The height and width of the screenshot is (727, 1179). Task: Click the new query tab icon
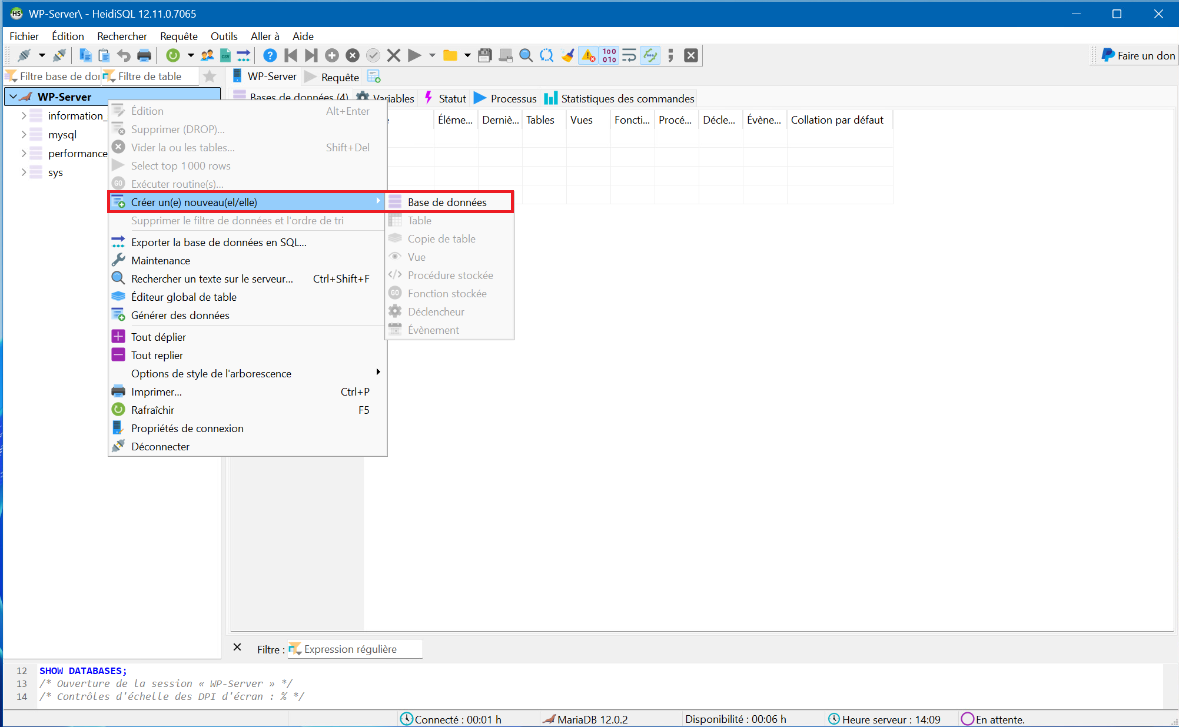[374, 77]
